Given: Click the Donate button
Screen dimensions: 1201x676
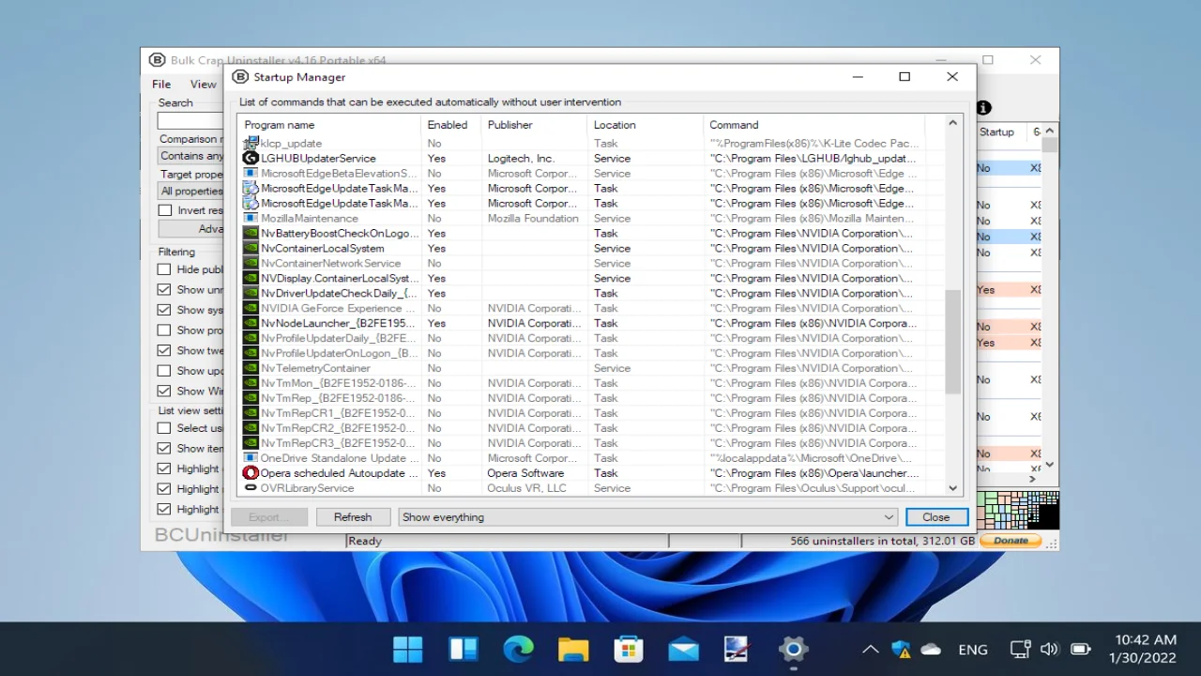Looking at the screenshot, I should click(x=1011, y=541).
